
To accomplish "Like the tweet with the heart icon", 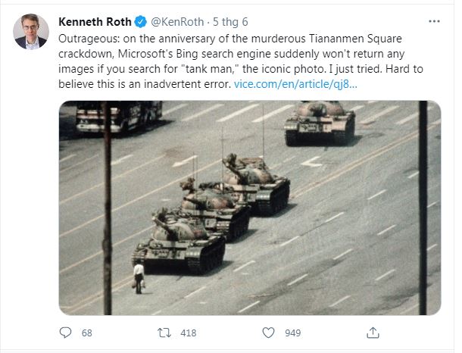I will [x=269, y=333].
